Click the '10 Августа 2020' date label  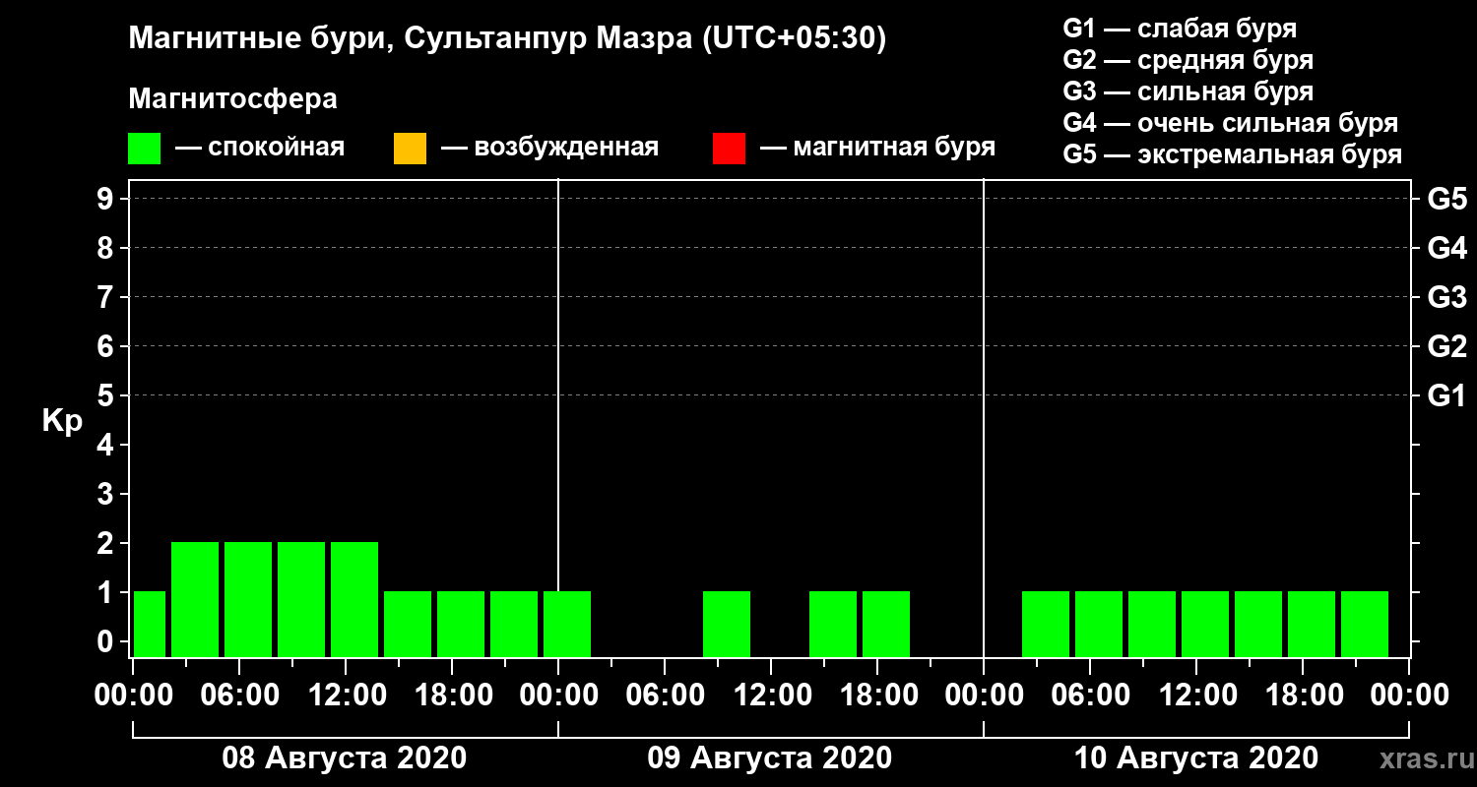point(1196,758)
